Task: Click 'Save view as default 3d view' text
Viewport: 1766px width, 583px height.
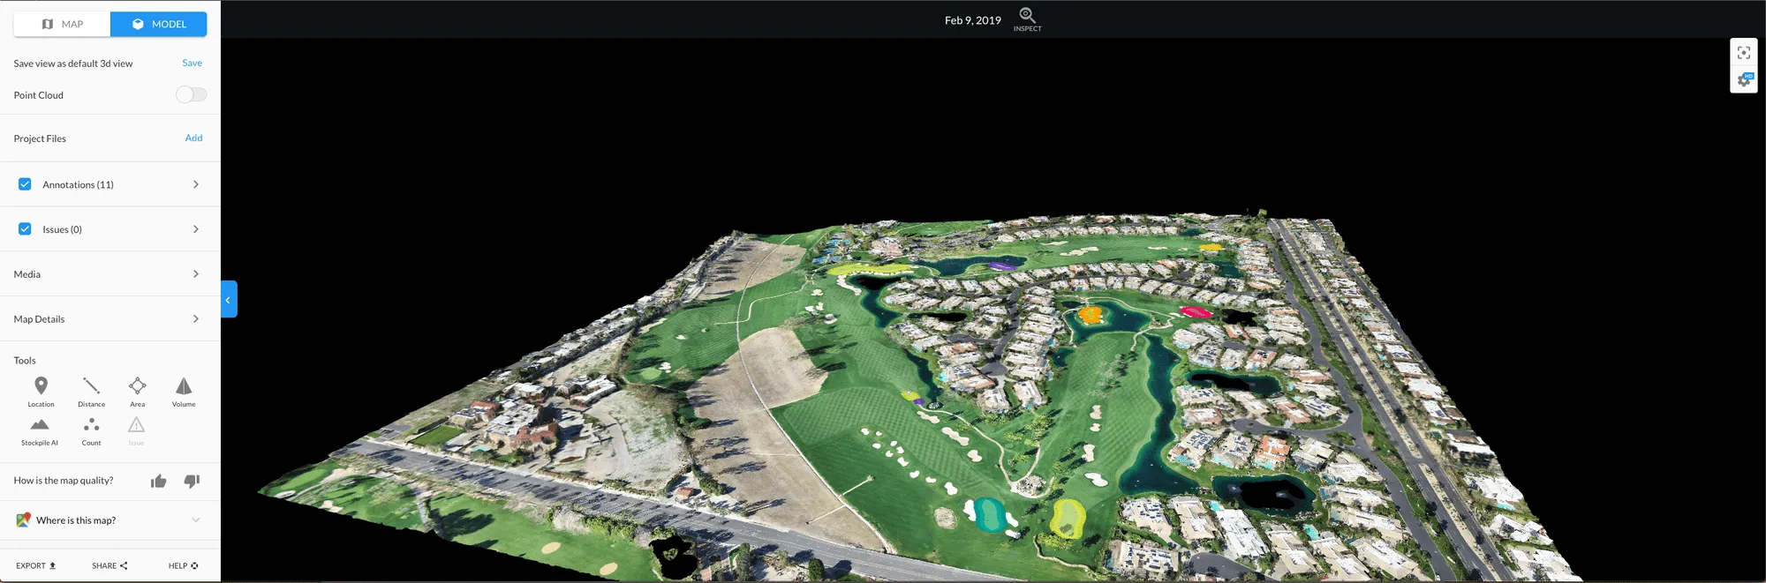Action: pos(73,64)
